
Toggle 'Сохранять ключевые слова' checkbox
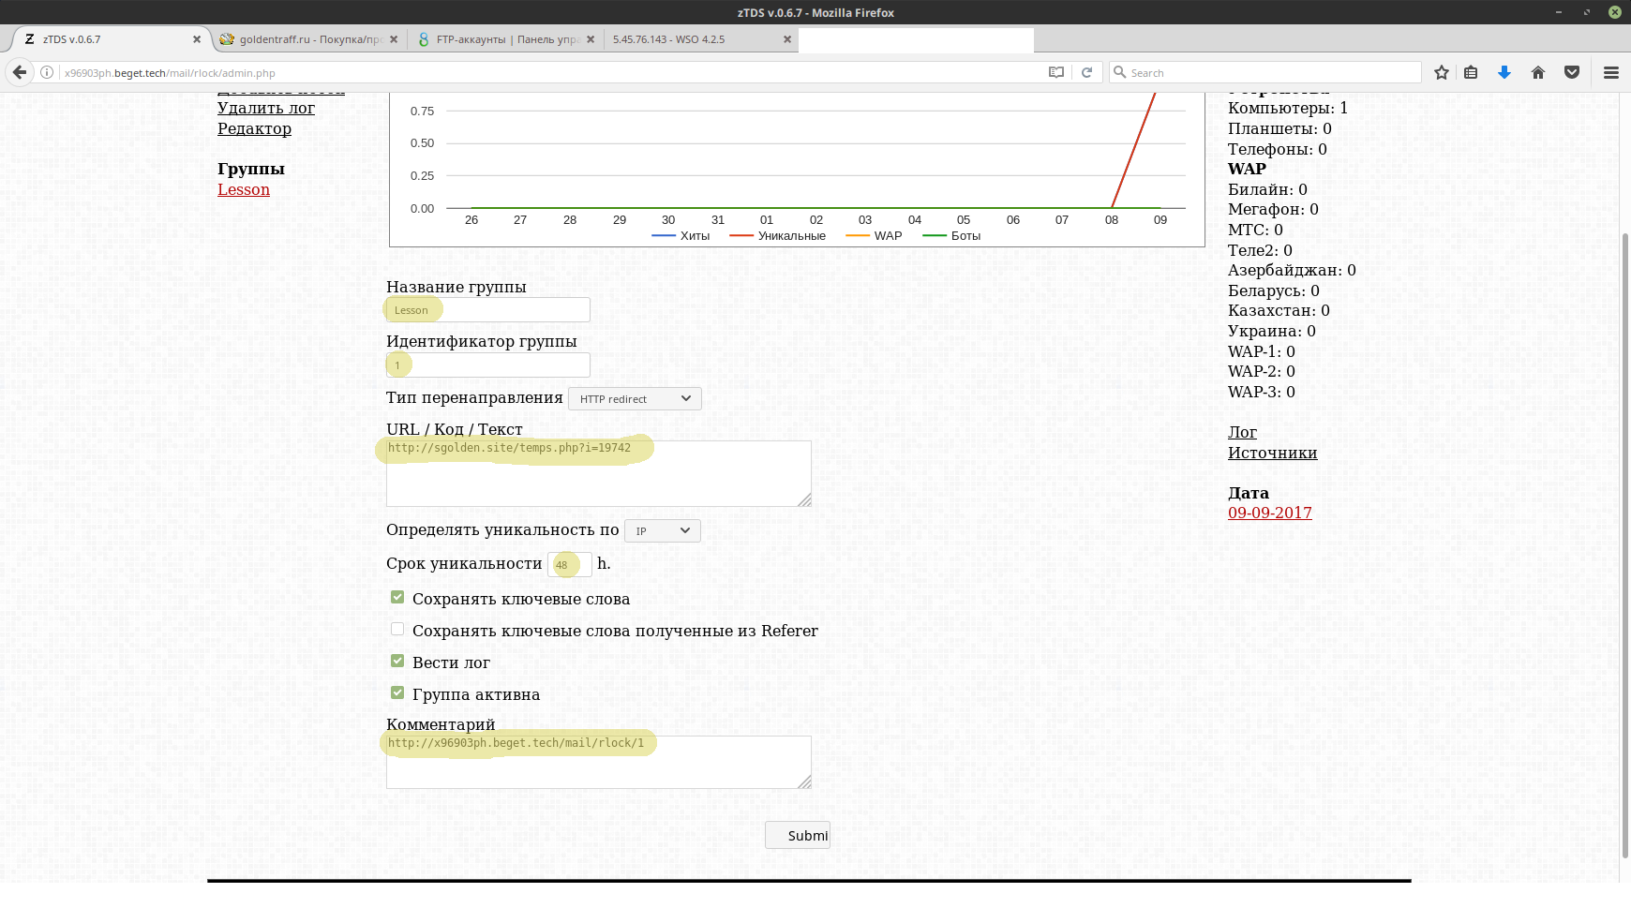click(397, 597)
